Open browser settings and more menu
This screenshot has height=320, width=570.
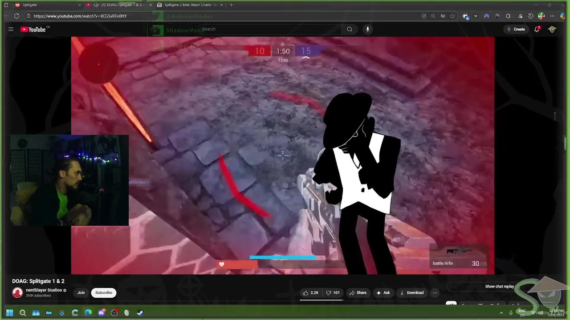coord(552,16)
